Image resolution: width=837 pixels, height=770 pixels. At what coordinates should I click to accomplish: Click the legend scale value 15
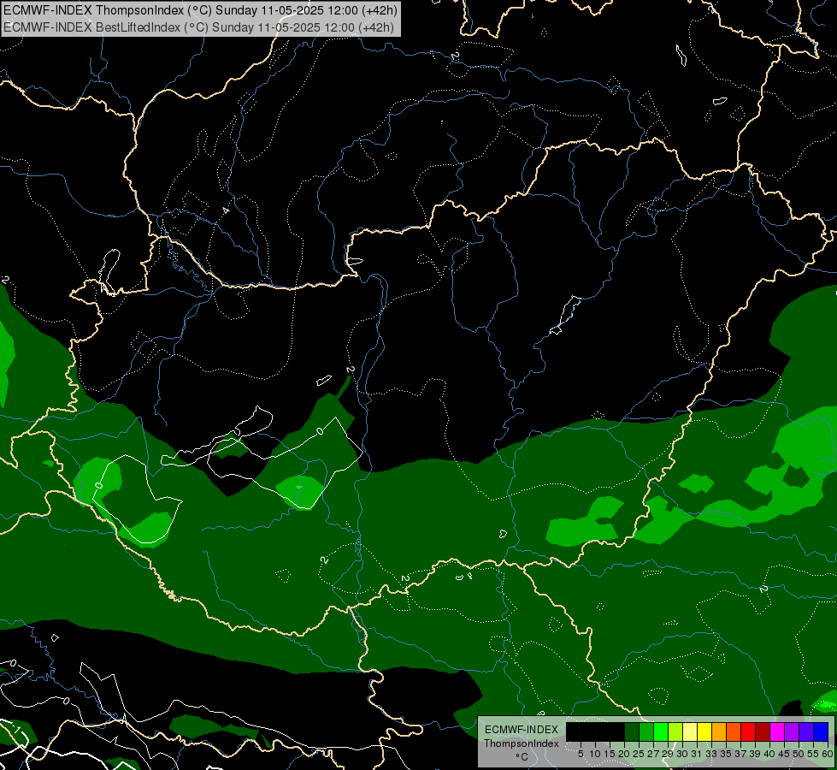point(610,754)
